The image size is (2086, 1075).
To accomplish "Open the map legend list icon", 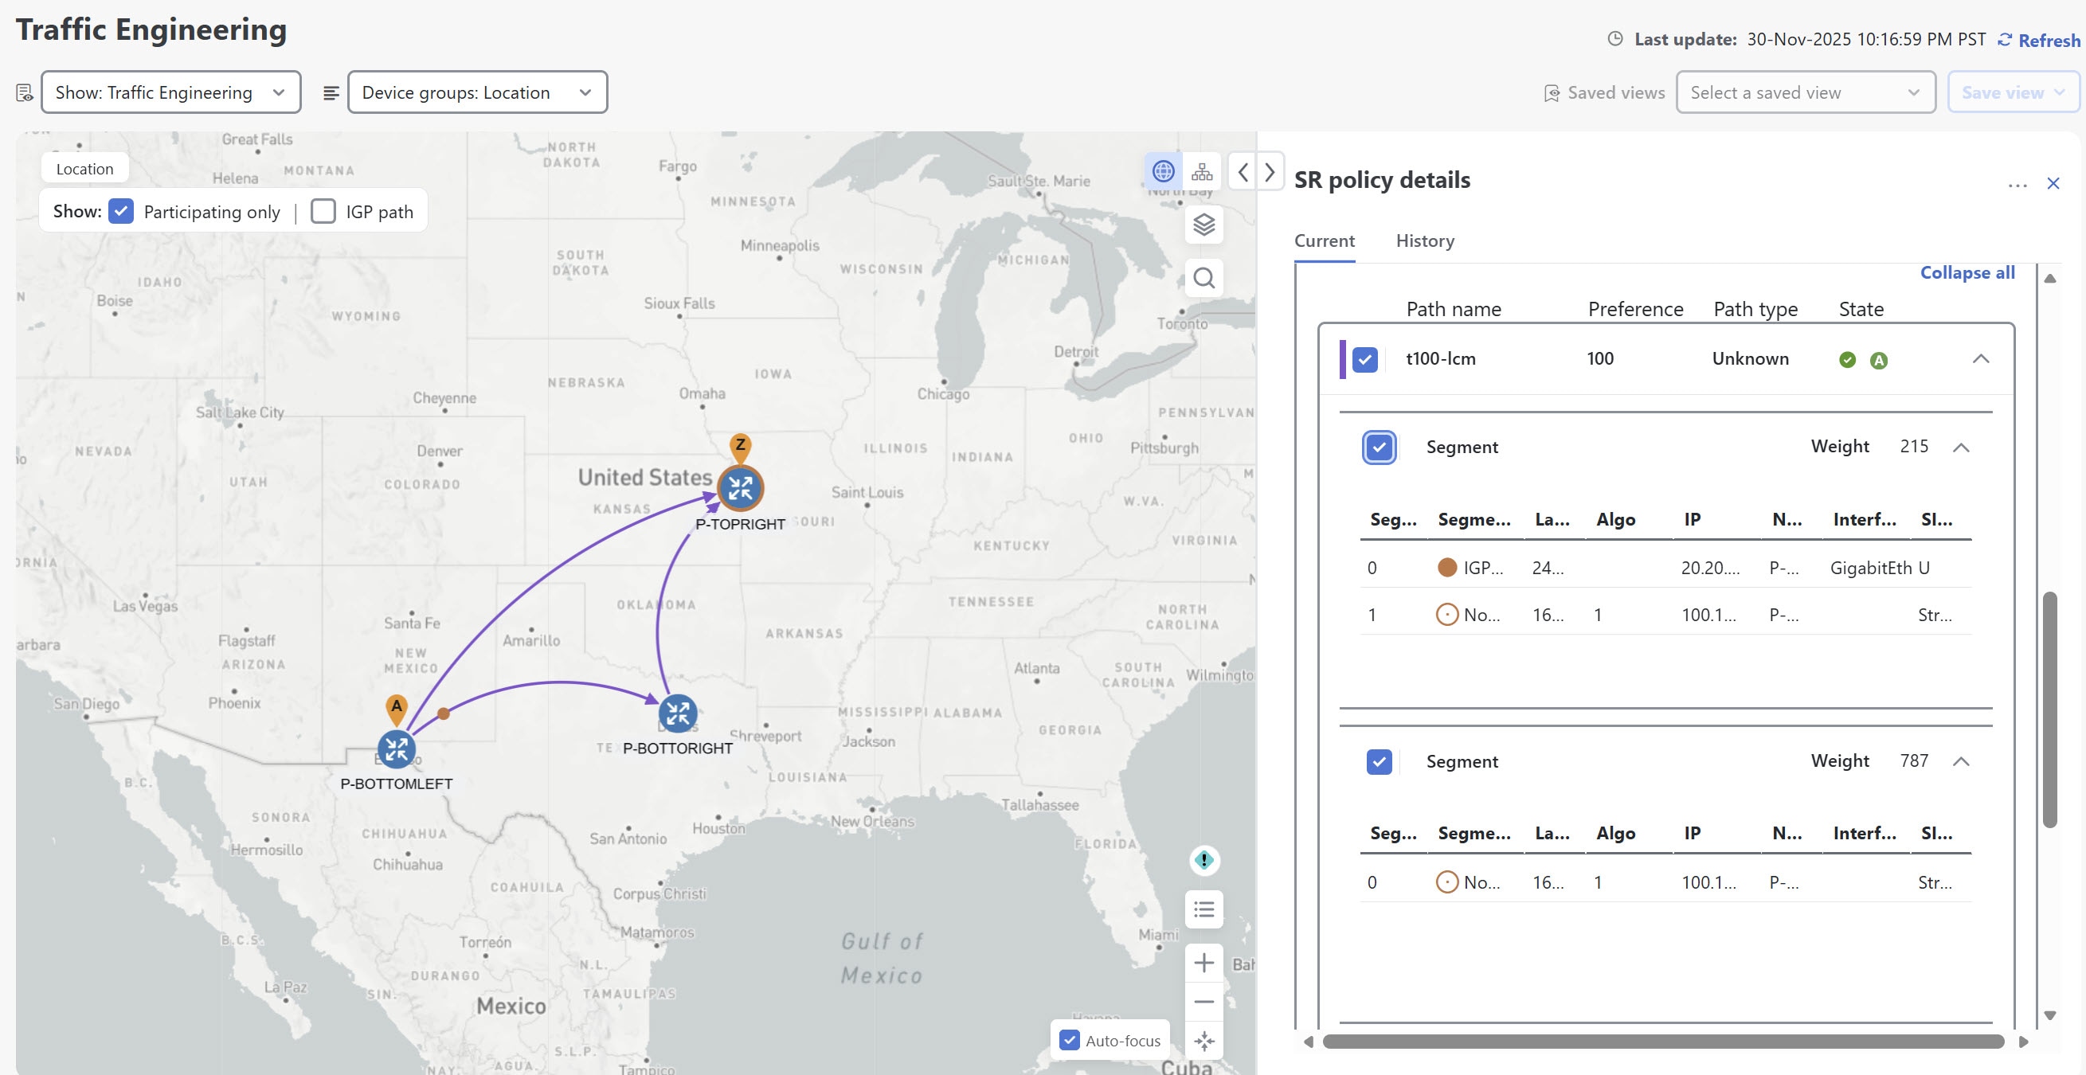I will (1204, 909).
